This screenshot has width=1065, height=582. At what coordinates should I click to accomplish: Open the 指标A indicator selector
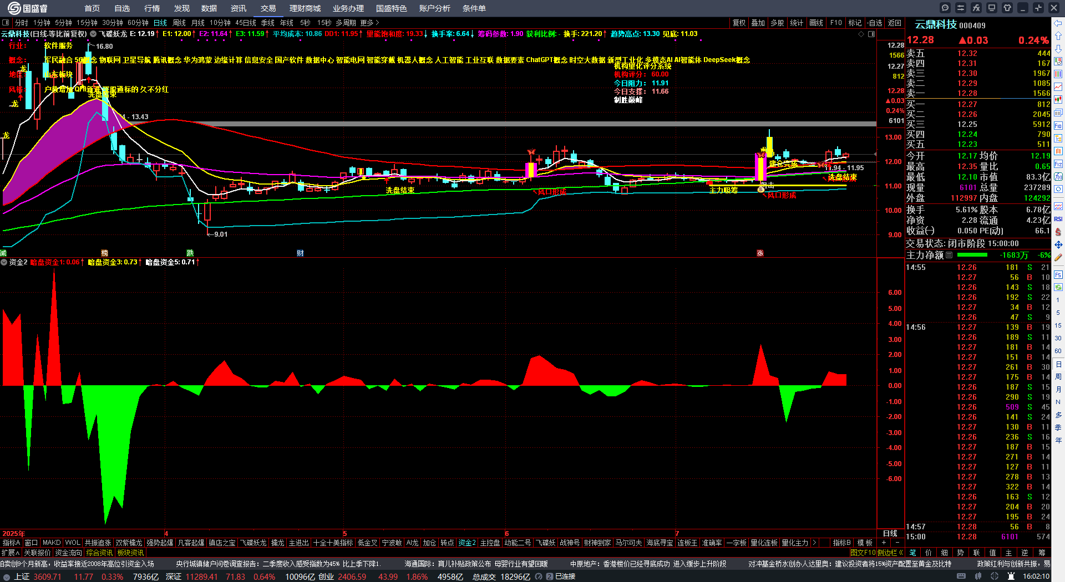tap(12, 543)
